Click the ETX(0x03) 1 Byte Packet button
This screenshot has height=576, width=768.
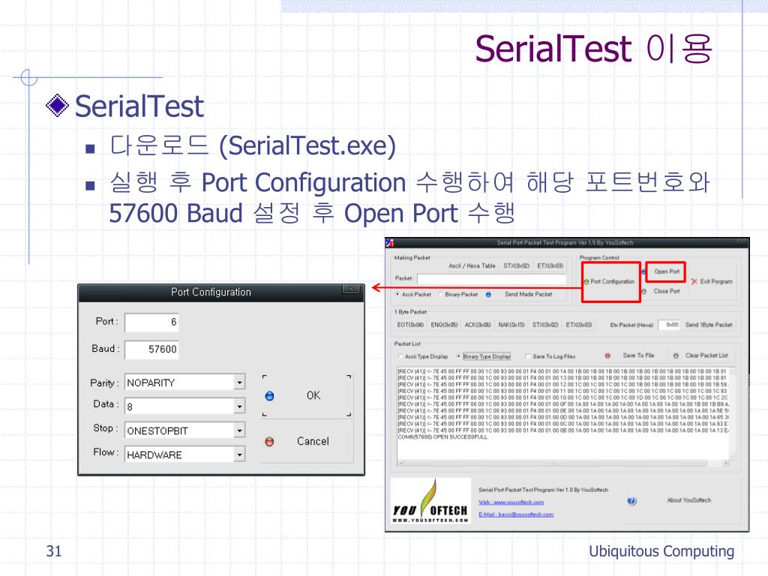point(579,325)
